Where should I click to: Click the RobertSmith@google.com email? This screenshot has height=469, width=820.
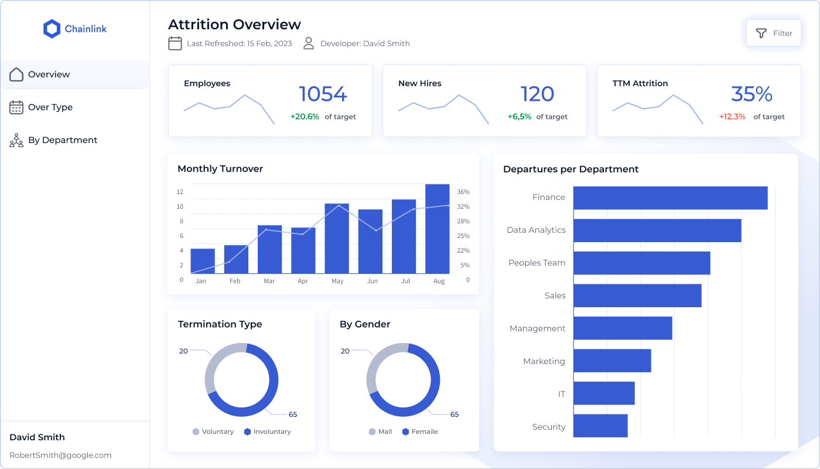click(60, 456)
